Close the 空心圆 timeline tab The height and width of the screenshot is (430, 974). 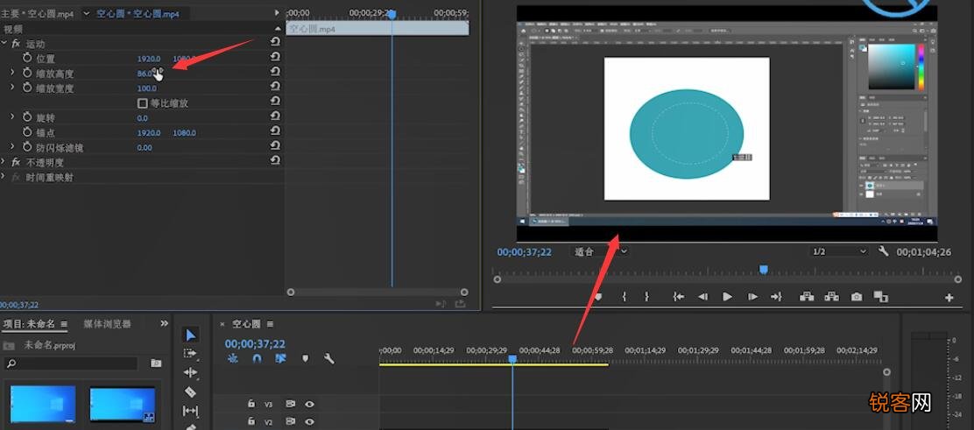tap(222, 324)
